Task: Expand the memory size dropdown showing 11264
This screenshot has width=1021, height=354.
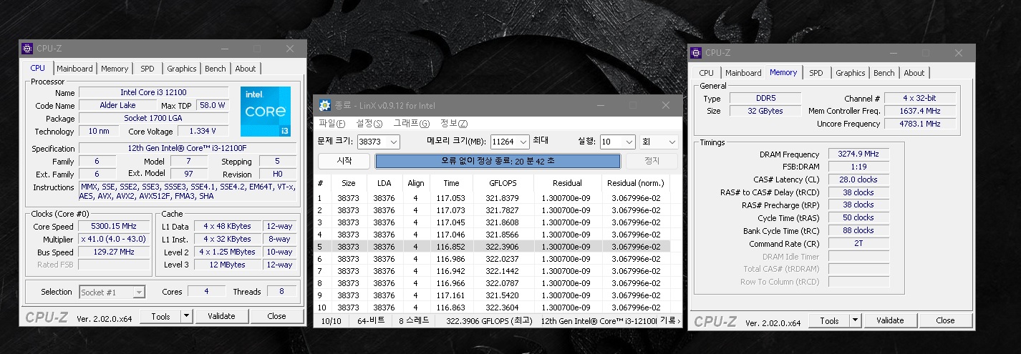Action: tap(523, 142)
